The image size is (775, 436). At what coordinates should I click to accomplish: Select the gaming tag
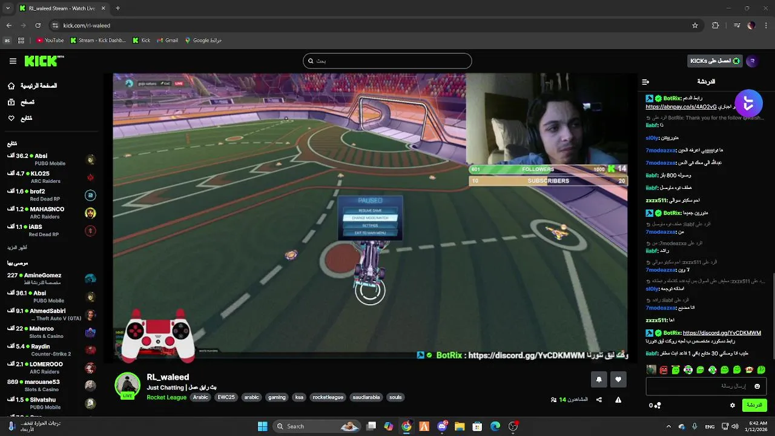(x=277, y=397)
